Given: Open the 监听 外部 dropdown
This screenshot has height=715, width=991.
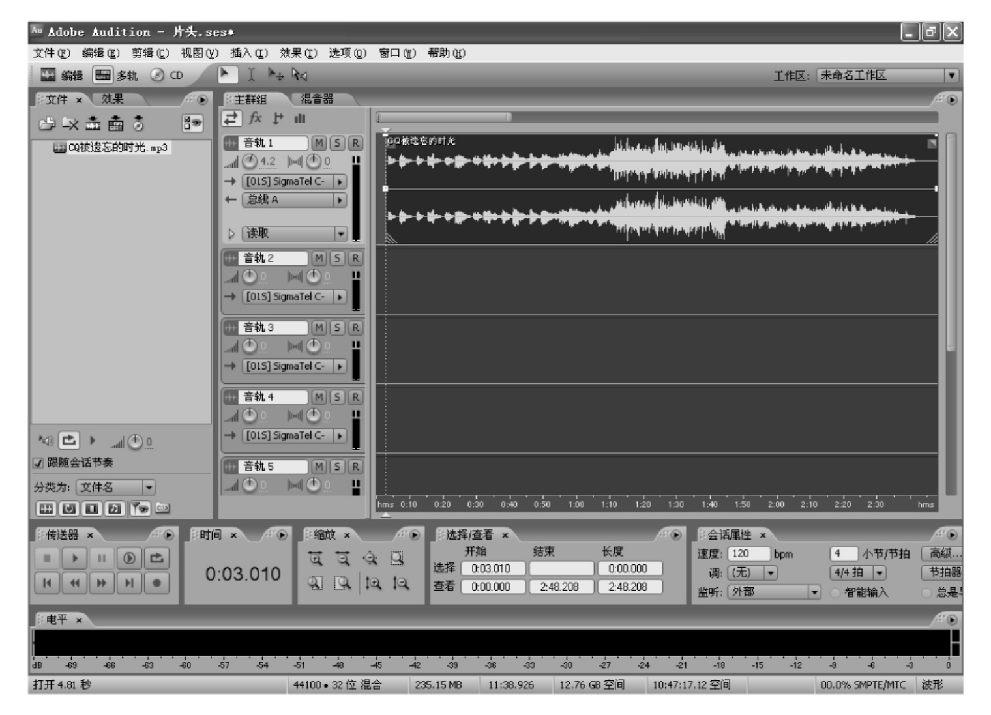Looking at the screenshot, I should 773,592.
